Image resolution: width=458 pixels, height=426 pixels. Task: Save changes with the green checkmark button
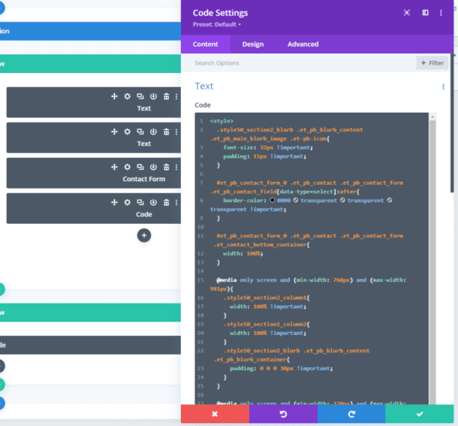419,414
